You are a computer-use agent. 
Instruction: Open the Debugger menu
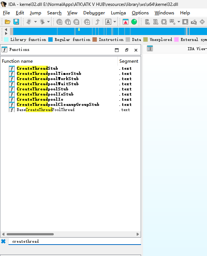(94, 13)
